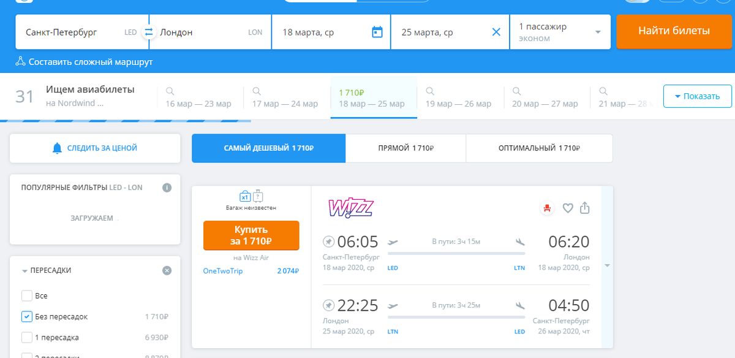Image resolution: width=735 pixels, height=358 pixels.
Task: Clear the return date 25 марта
Action: pos(496,32)
